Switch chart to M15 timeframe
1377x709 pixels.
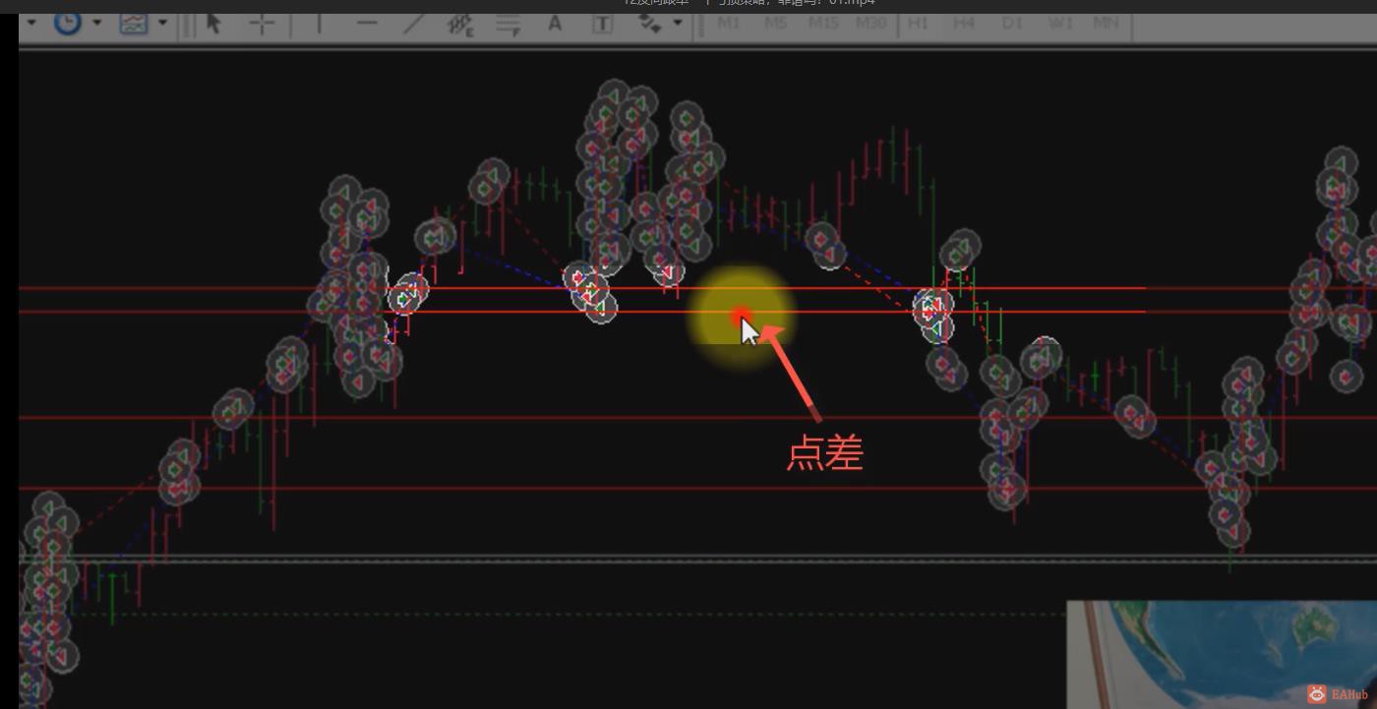(x=822, y=23)
